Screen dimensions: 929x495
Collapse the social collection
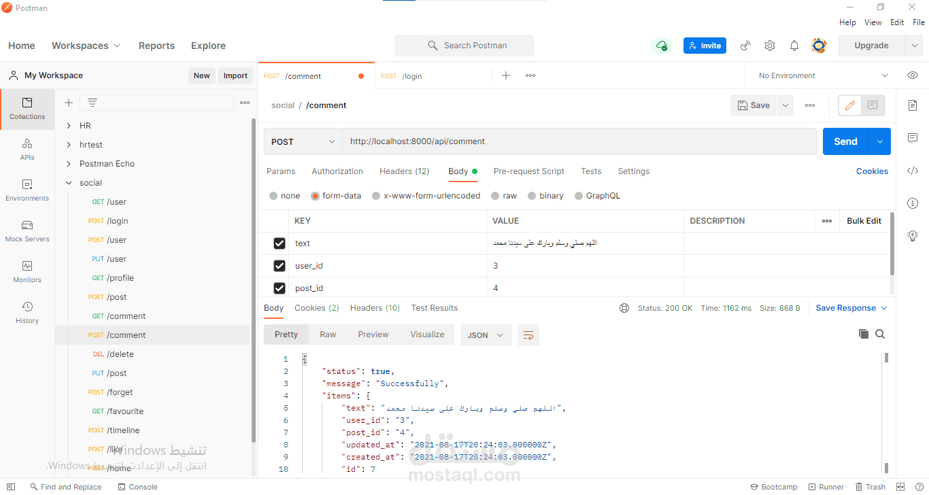pyautogui.click(x=69, y=183)
